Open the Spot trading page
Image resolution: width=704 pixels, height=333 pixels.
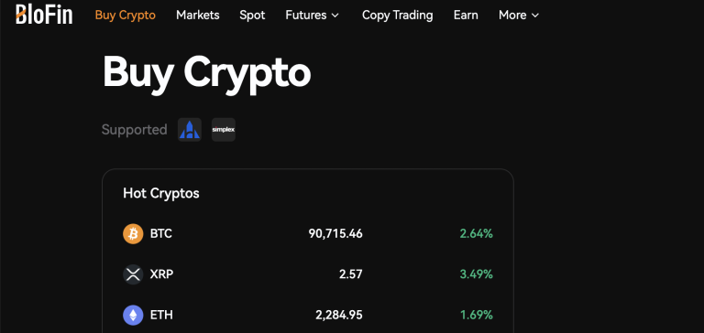252,16
